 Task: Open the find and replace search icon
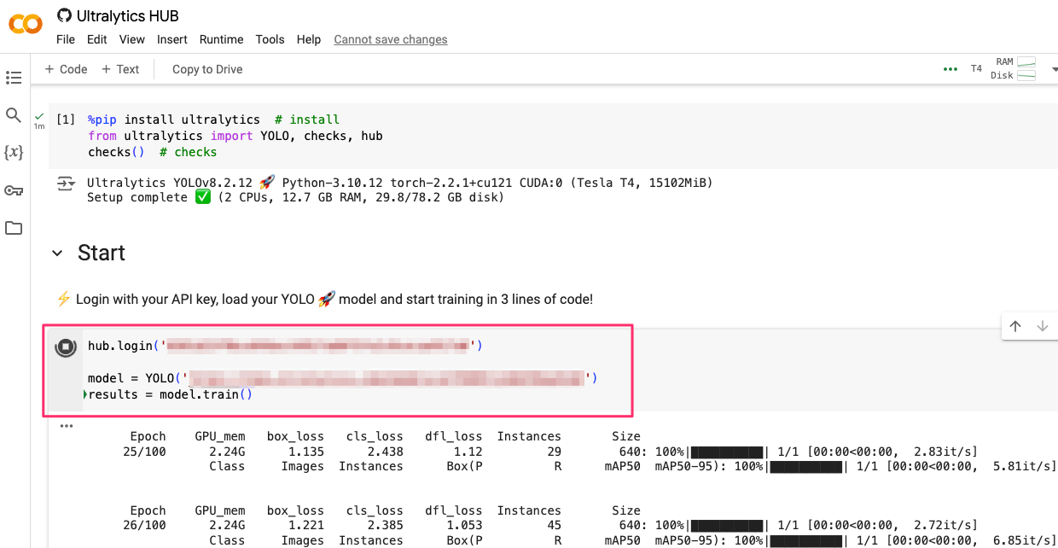[x=14, y=115]
